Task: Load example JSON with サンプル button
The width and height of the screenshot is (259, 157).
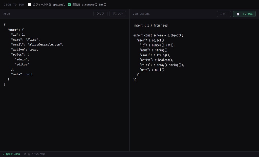Action: pos(118,14)
